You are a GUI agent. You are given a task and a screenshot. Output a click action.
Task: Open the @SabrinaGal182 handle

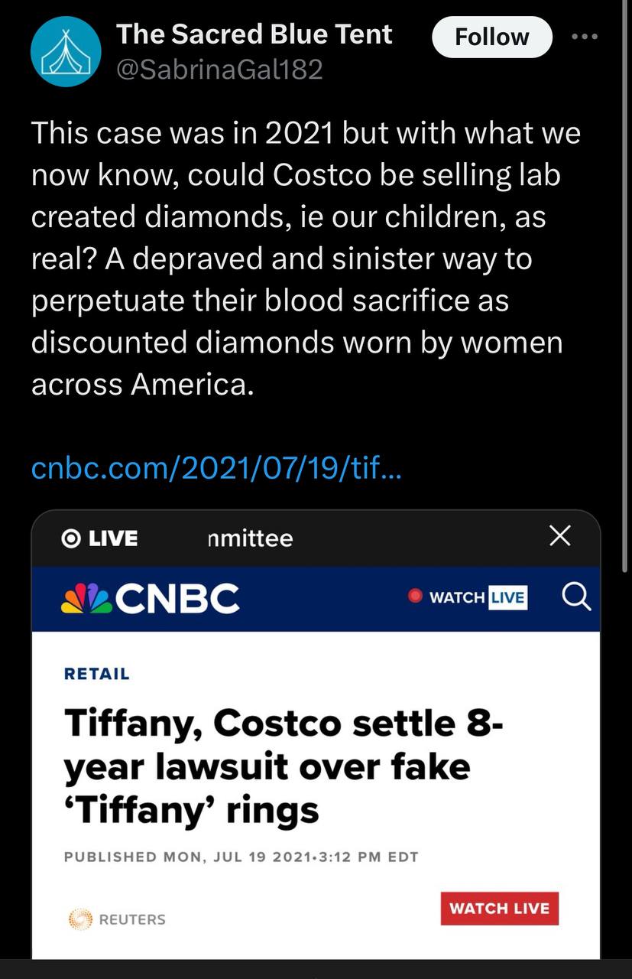pos(219,70)
